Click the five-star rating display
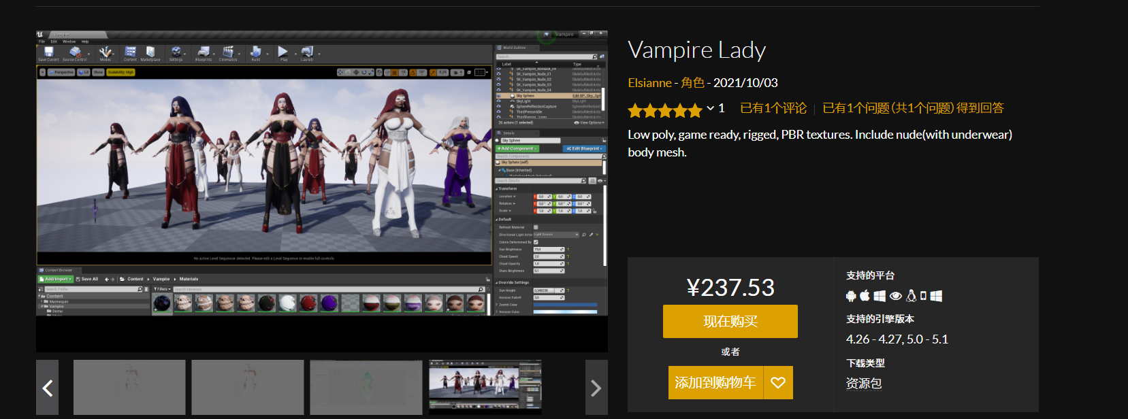The width and height of the screenshot is (1128, 419). pos(665,110)
